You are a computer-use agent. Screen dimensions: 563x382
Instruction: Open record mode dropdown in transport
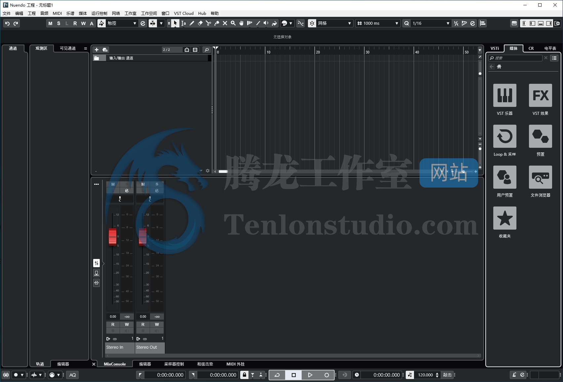click(x=22, y=375)
